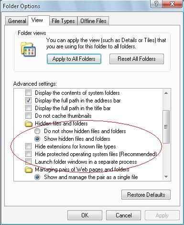The height and width of the screenshot is (225, 184).
Task: Choose Show and manage the pair as single file
Action: [37, 177]
